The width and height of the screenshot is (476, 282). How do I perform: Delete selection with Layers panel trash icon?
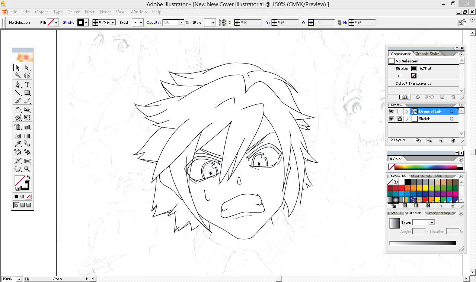(x=453, y=140)
